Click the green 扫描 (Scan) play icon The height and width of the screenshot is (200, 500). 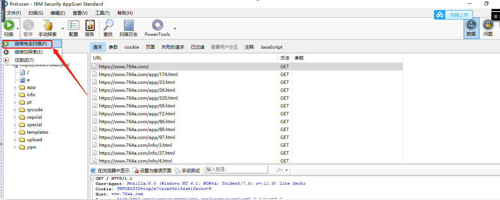pyautogui.click(x=9, y=25)
